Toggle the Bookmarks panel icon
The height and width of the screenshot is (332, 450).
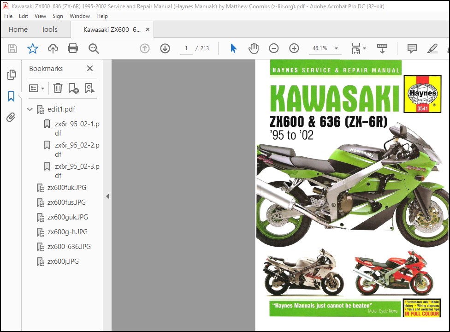pos(11,96)
